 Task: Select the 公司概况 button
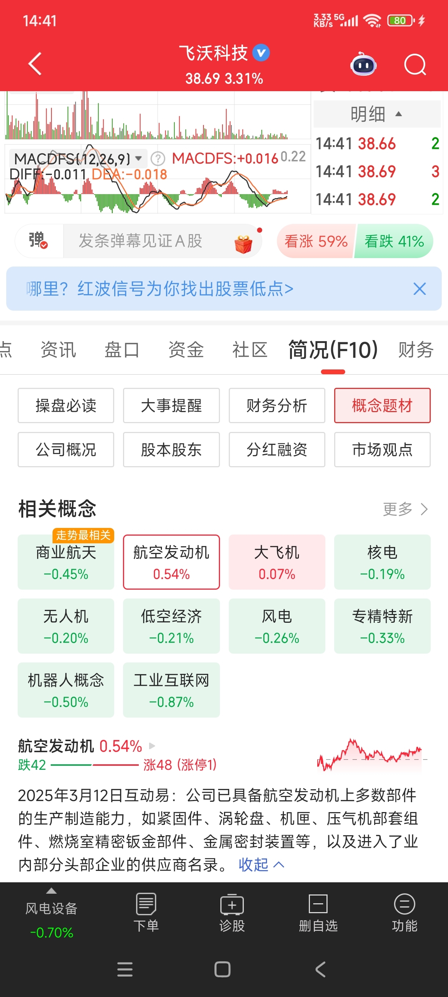66,450
